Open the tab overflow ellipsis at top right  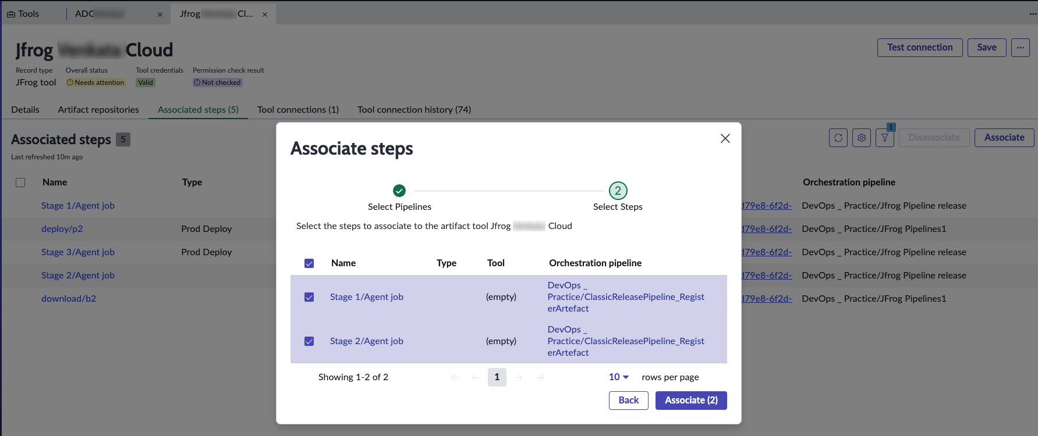[1033, 14]
